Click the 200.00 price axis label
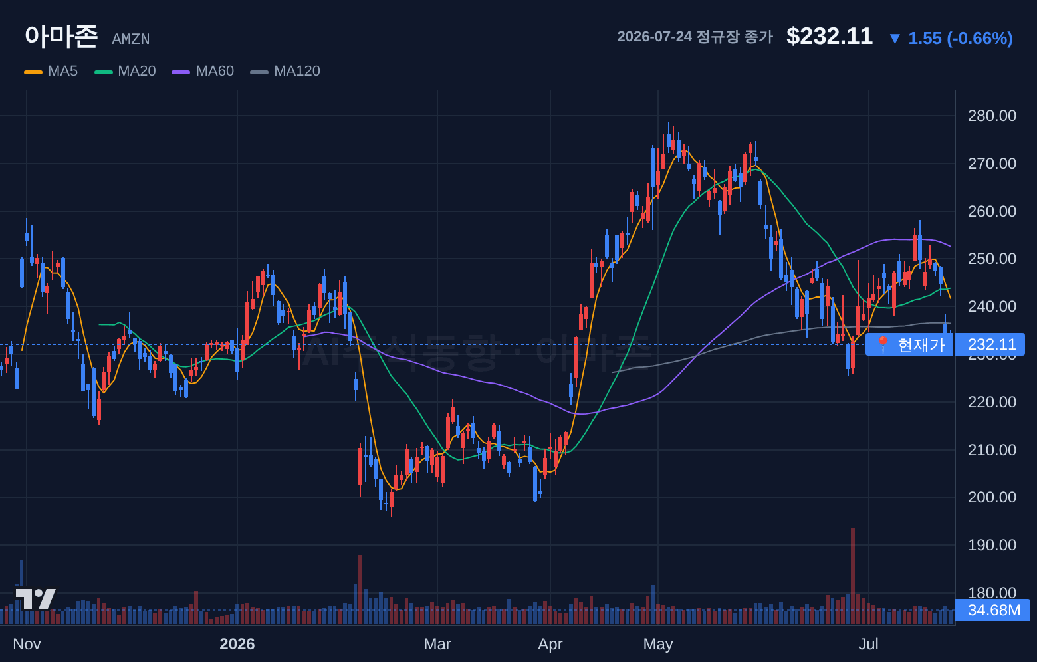Screen dimensions: 1037x662 [992, 497]
